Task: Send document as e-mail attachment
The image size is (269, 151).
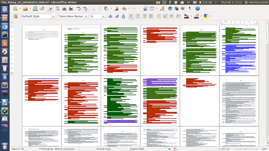Action: [42, 9]
